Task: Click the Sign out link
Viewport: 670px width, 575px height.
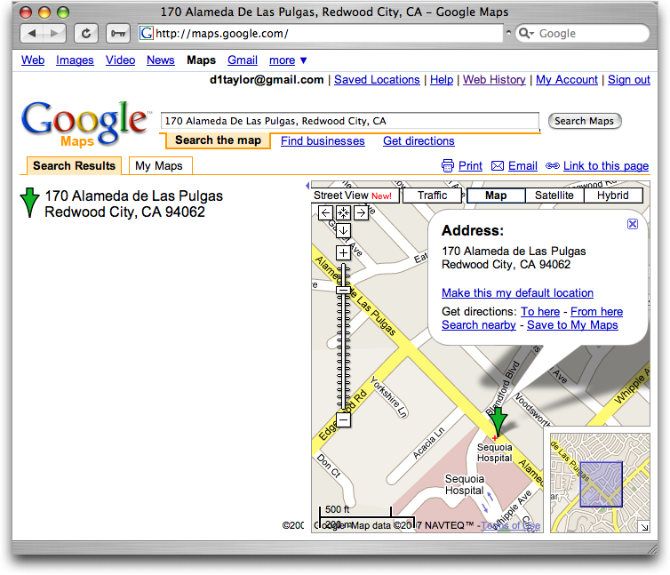Action: tap(629, 80)
